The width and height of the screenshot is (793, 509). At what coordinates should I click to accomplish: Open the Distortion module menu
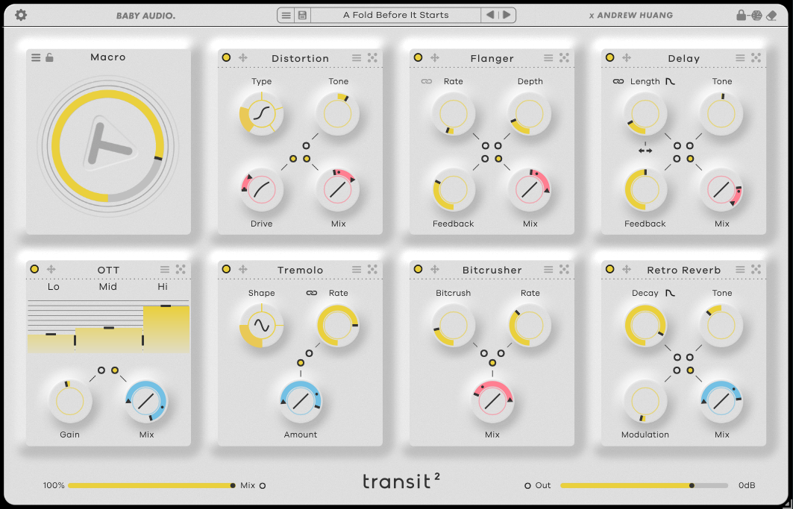coord(357,58)
